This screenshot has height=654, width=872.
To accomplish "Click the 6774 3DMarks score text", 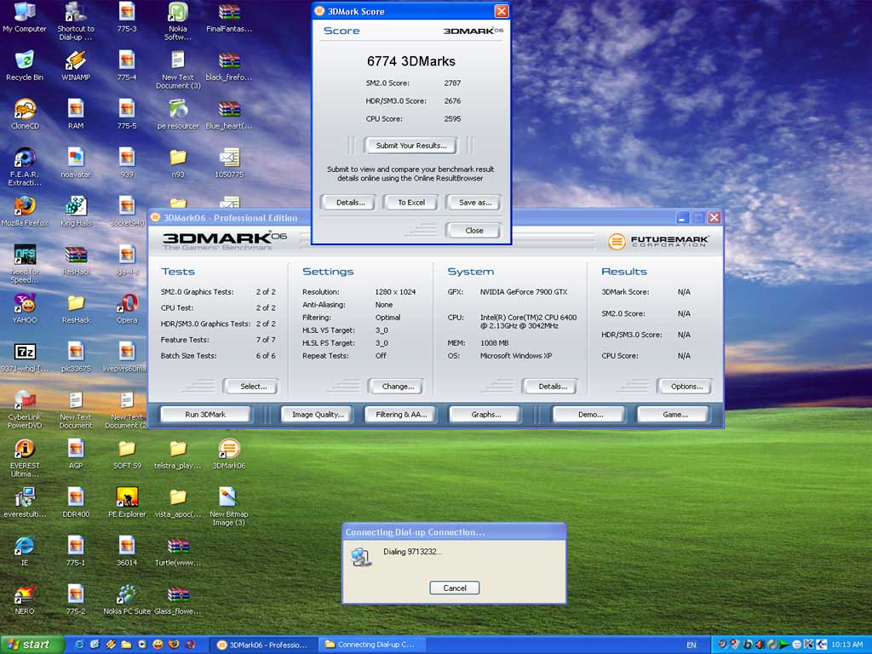I will pyautogui.click(x=411, y=61).
